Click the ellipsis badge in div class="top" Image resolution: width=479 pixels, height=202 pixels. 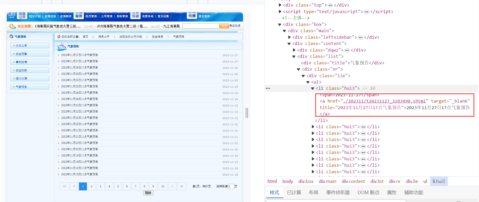click(x=330, y=5)
